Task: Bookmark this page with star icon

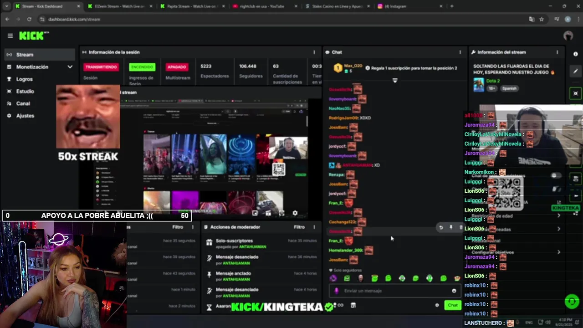Action: (x=542, y=19)
